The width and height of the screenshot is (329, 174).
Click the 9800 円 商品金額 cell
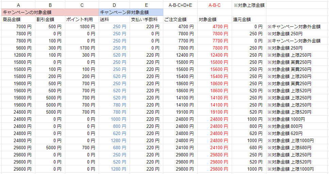pyautogui.click(x=18, y=48)
